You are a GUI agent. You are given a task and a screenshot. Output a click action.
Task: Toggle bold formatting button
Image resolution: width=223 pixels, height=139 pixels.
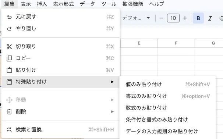pos(198,18)
